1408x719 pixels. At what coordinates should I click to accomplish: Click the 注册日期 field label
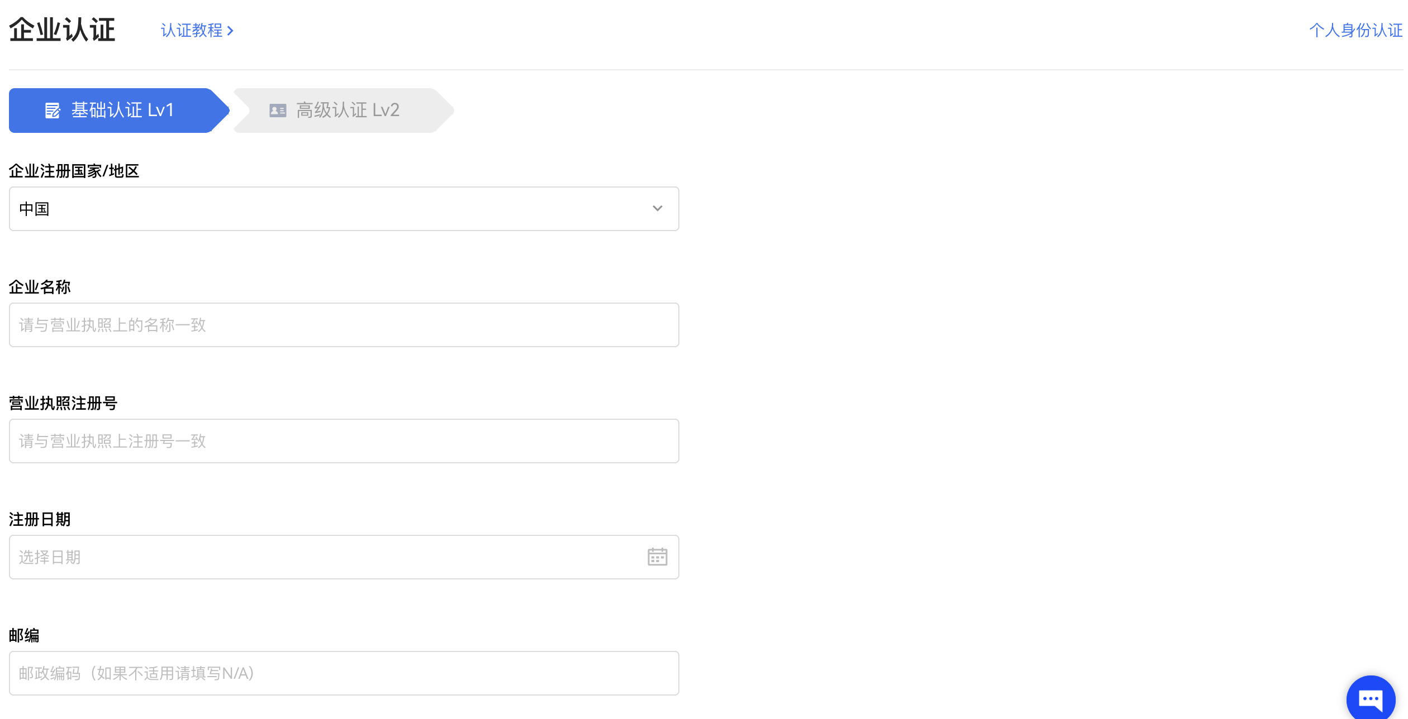pyautogui.click(x=40, y=519)
